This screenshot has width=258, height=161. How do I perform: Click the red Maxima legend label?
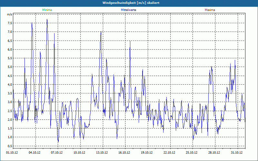coord(210,10)
